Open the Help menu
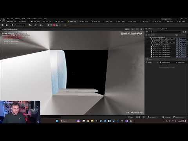The width and height of the screenshot is (188, 141). [45, 19]
